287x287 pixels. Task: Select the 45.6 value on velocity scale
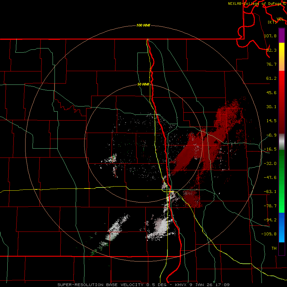(271, 92)
